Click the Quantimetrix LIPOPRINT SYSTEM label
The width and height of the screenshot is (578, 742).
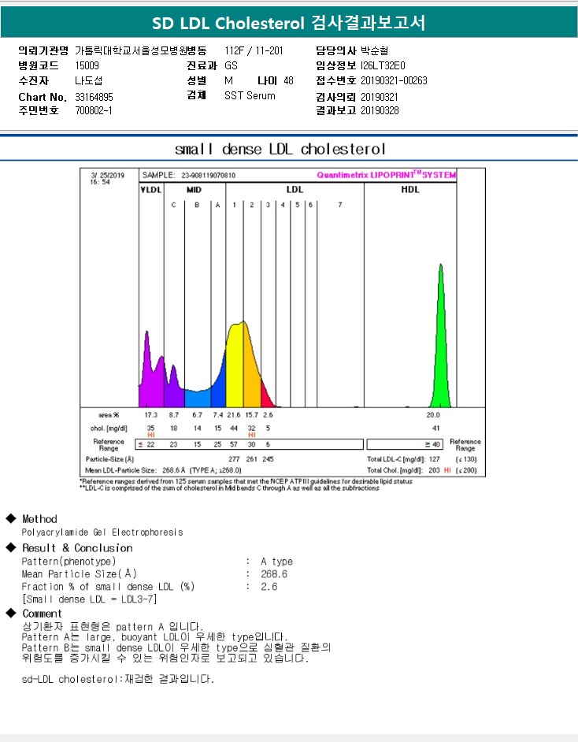[387, 175]
